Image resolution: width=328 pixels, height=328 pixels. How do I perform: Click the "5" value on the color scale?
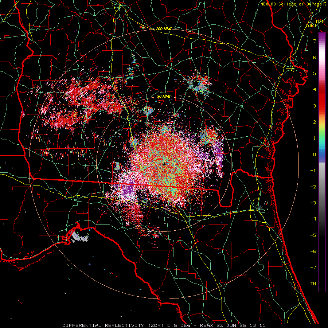[315, 73]
